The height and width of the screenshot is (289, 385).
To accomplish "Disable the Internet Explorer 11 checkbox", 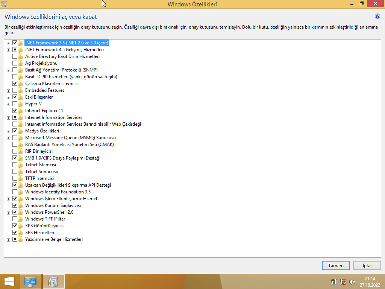I will click(15, 111).
